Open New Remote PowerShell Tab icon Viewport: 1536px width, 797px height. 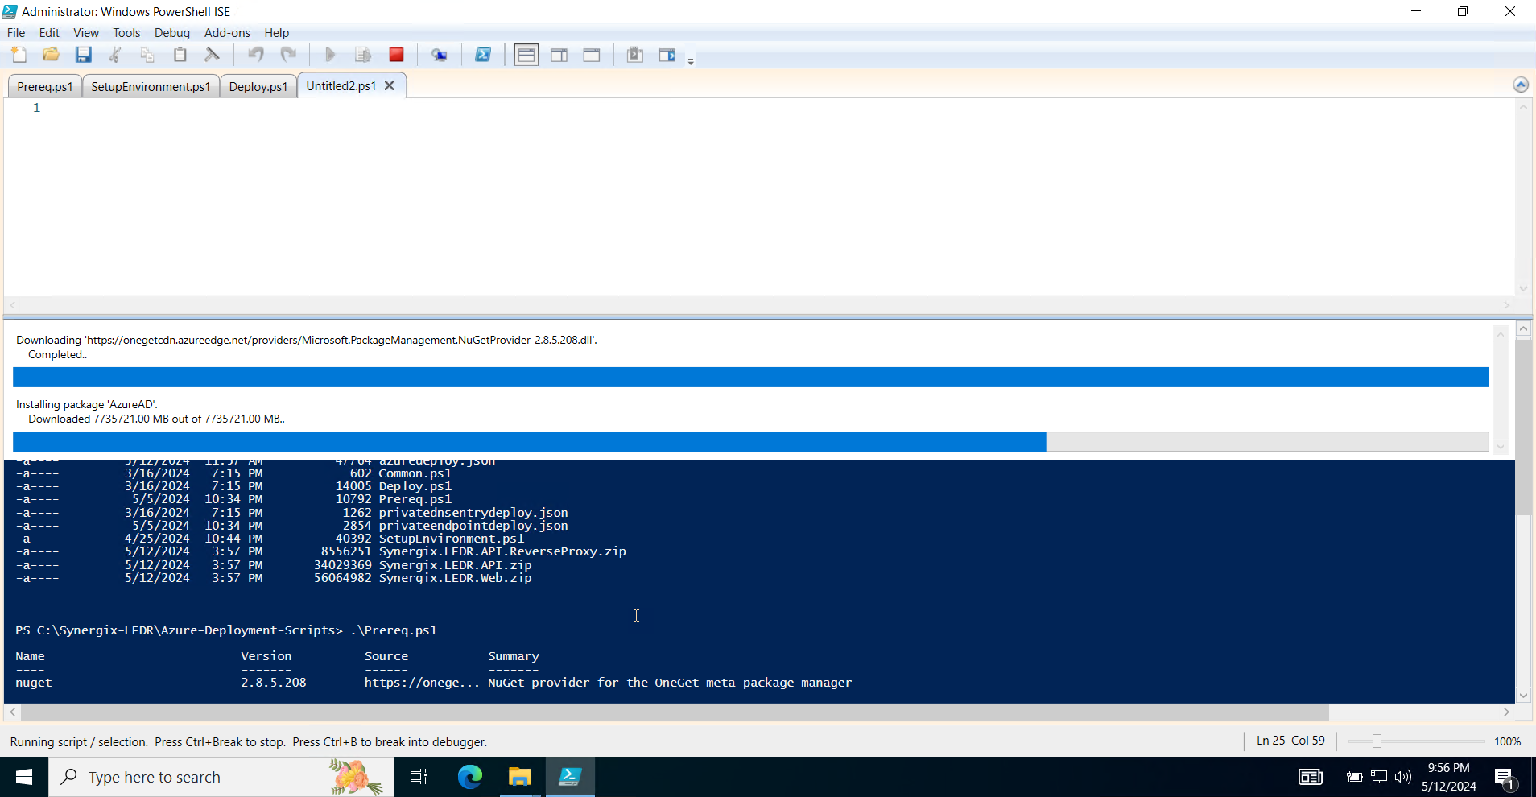point(439,55)
